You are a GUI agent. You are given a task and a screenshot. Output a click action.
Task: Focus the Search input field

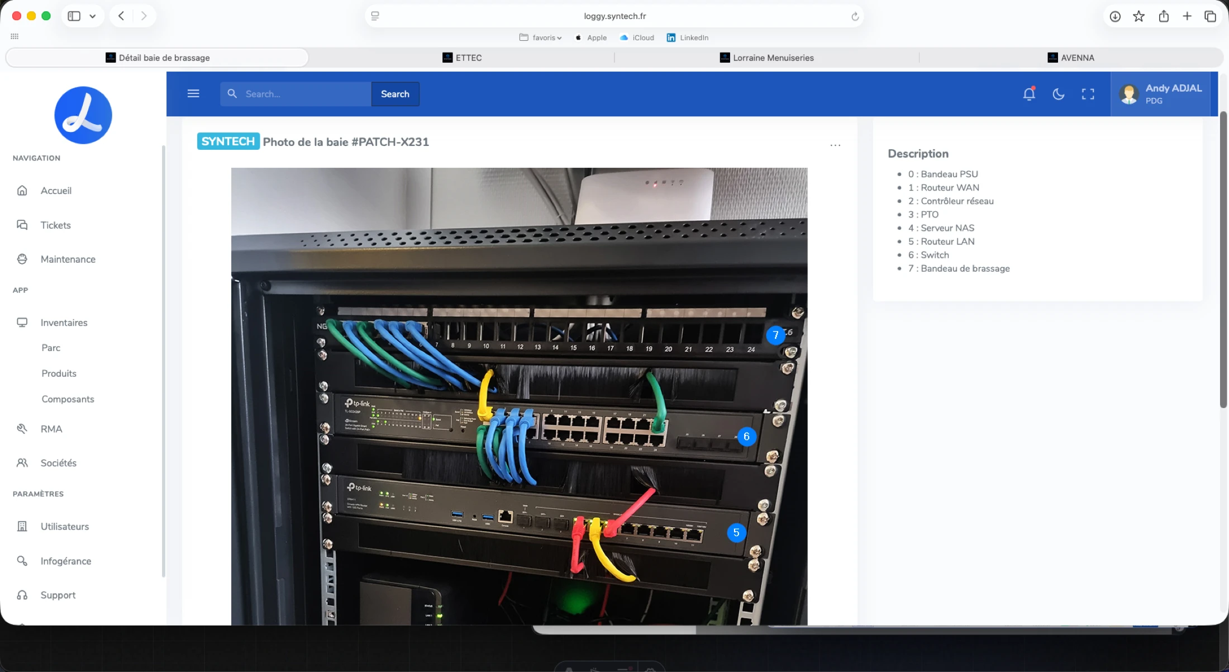[296, 94]
